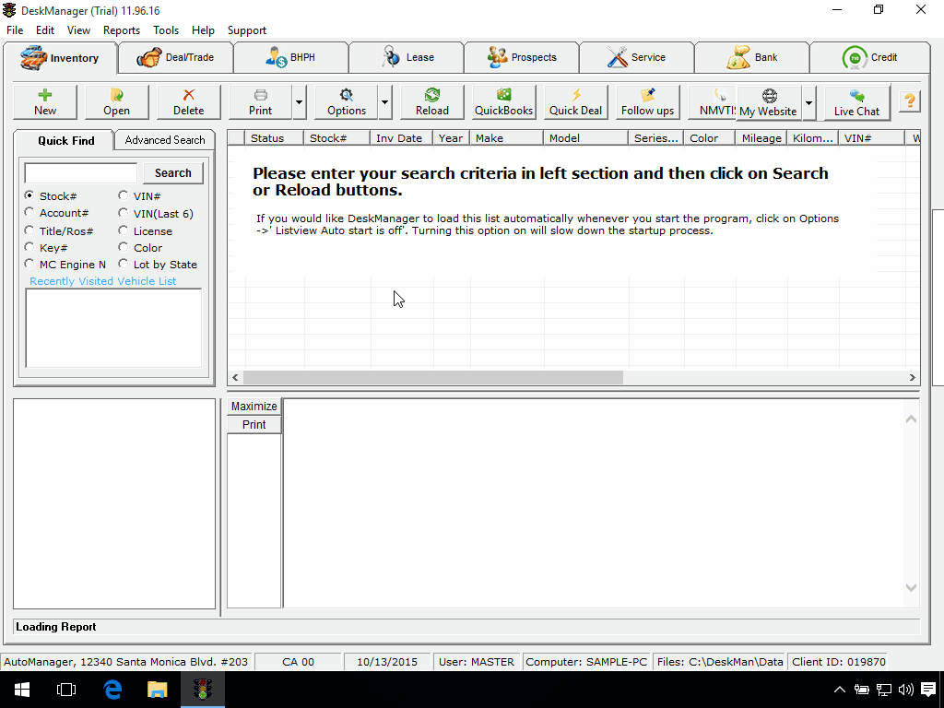Open My Website toolbar button
The width and height of the screenshot is (944, 708).
click(x=768, y=103)
